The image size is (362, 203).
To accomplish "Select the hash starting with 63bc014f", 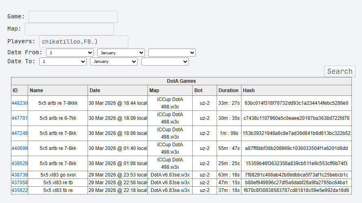I will [296, 103].
